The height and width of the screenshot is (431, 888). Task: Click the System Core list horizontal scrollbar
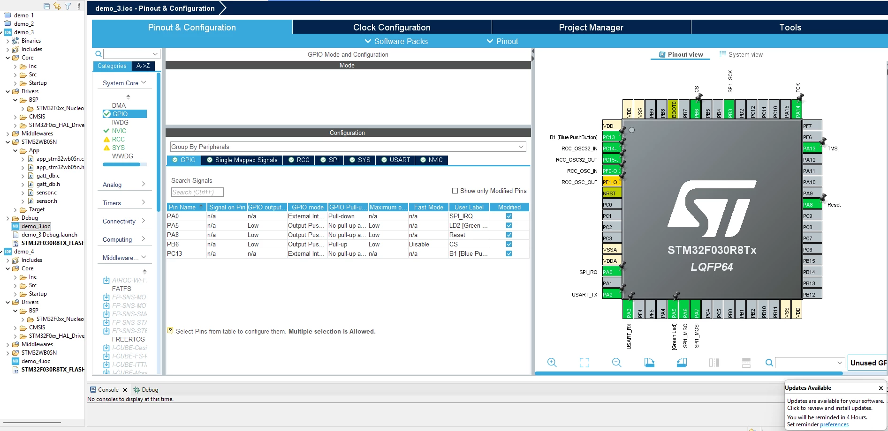[121, 164]
